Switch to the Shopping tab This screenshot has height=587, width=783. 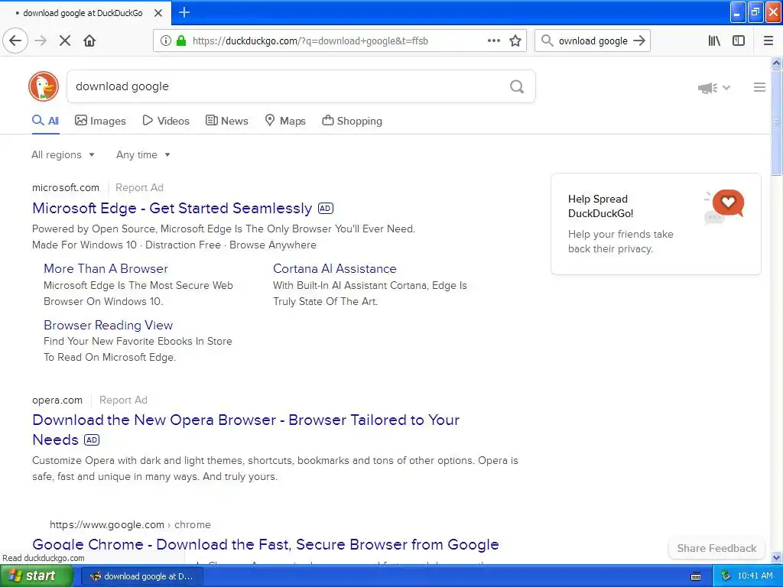pos(352,121)
